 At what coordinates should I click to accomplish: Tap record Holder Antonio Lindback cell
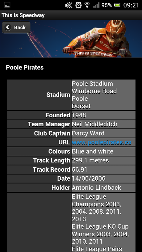pos(103,188)
